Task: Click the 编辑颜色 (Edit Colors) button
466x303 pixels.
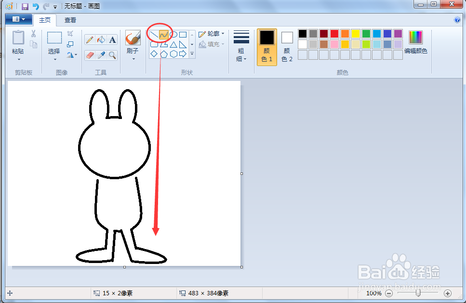Action: [x=416, y=43]
